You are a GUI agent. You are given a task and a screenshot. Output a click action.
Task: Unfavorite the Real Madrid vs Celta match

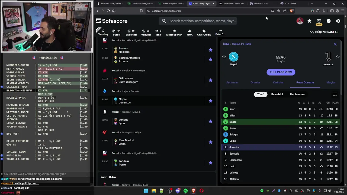[x=210, y=142]
